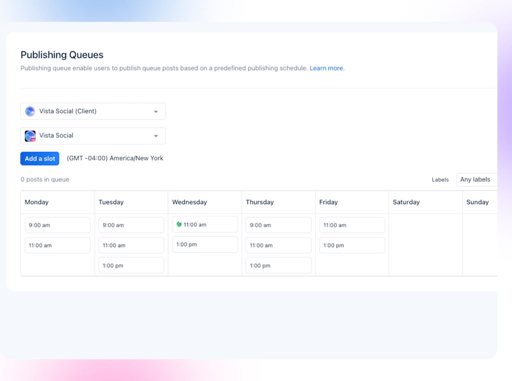
Task: Select Monday 9:00 am slot
Action: pyautogui.click(x=57, y=225)
